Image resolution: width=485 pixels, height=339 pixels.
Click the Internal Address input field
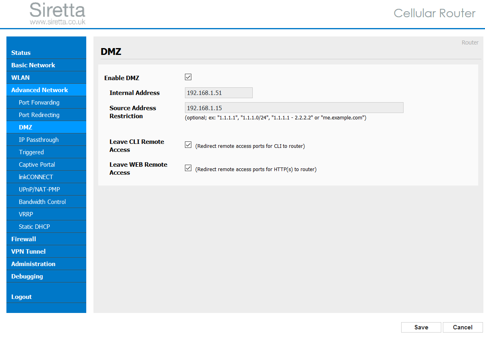coord(219,93)
